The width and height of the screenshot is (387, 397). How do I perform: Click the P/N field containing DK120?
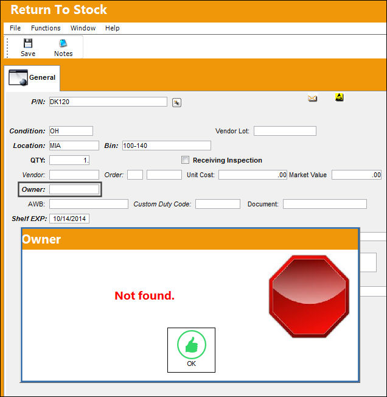pos(108,102)
